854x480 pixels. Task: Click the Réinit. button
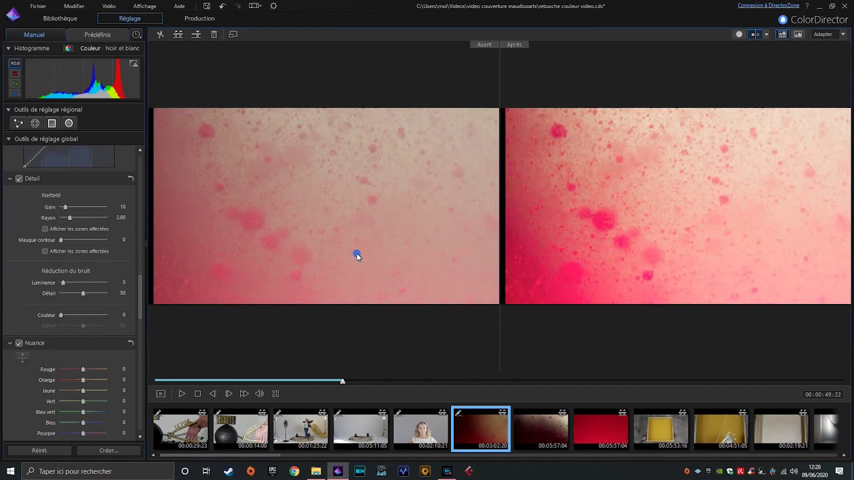click(x=39, y=451)
